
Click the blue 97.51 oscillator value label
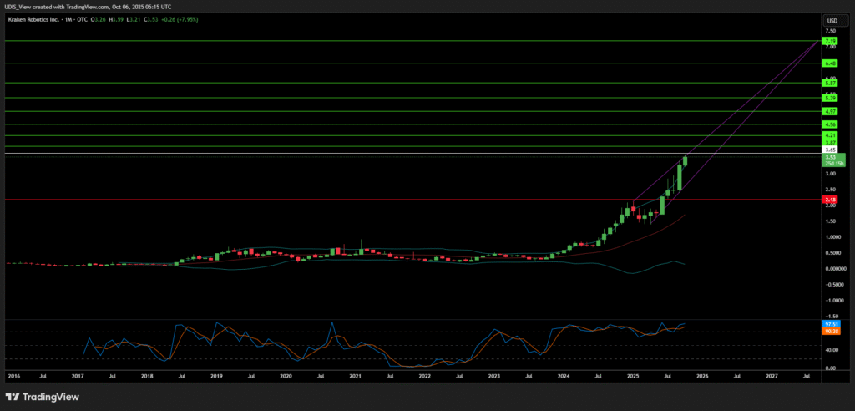[832, 323]
